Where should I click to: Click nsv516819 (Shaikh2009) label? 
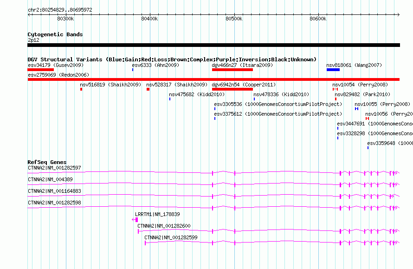click(110, 85)
